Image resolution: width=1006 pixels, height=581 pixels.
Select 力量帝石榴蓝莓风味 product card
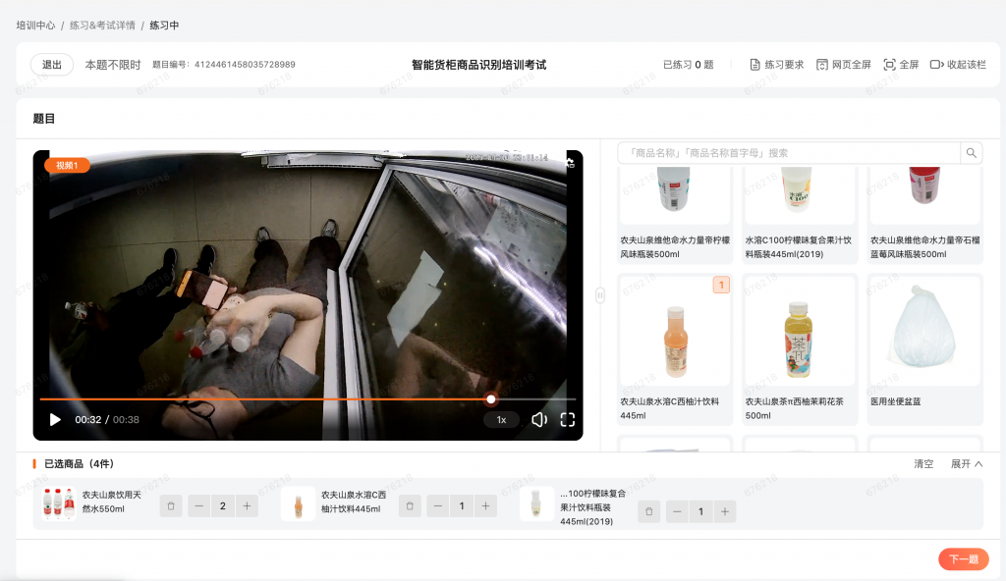coord(924,215)
